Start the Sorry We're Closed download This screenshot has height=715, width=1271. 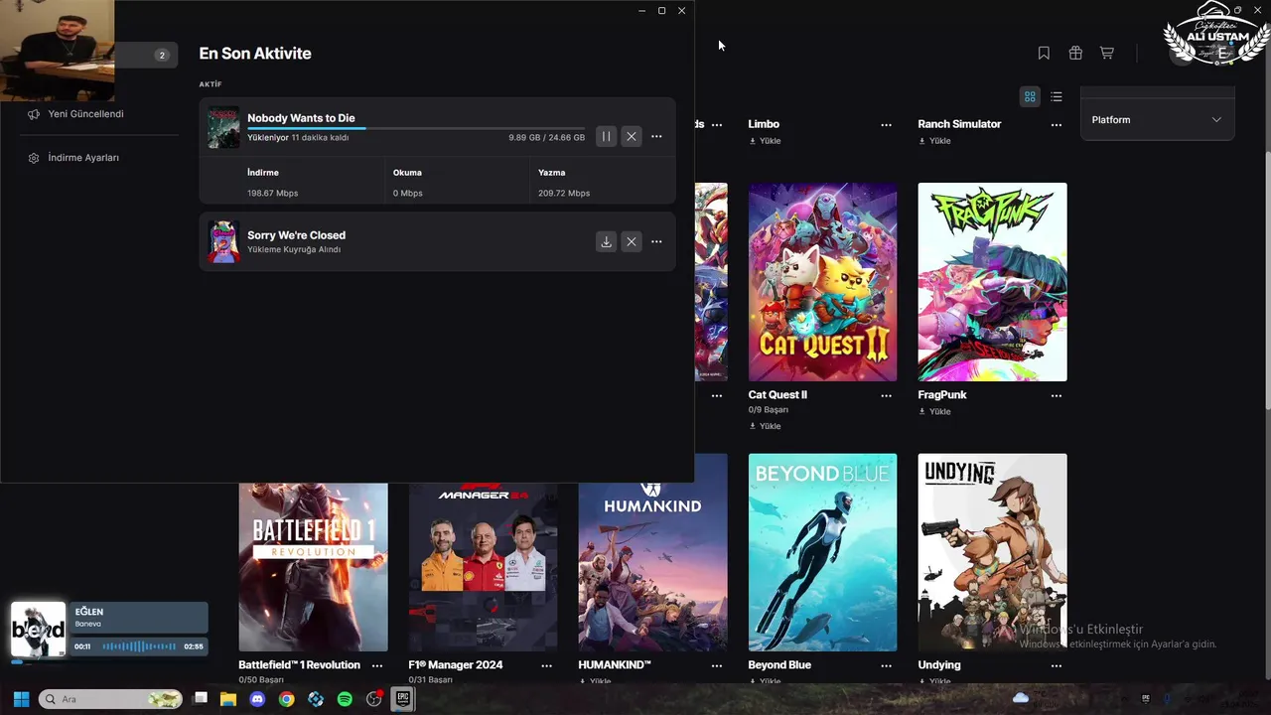pyautogui.click(x=606, y=241)
